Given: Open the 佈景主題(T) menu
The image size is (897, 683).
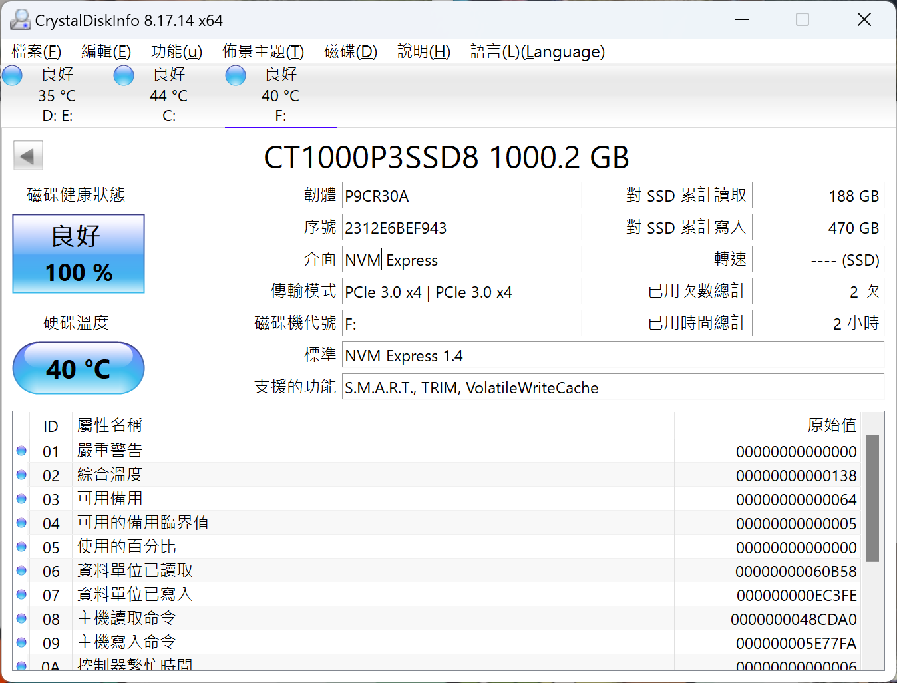Looking at the screenshot, I should tap(263, 52).
